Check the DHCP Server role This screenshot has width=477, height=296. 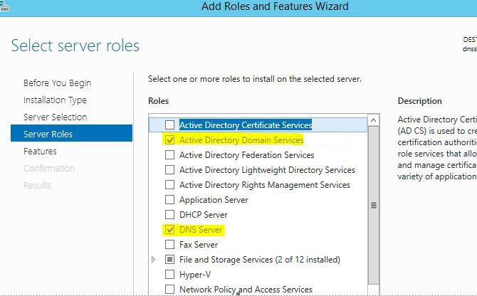click(x=169, y=215)
